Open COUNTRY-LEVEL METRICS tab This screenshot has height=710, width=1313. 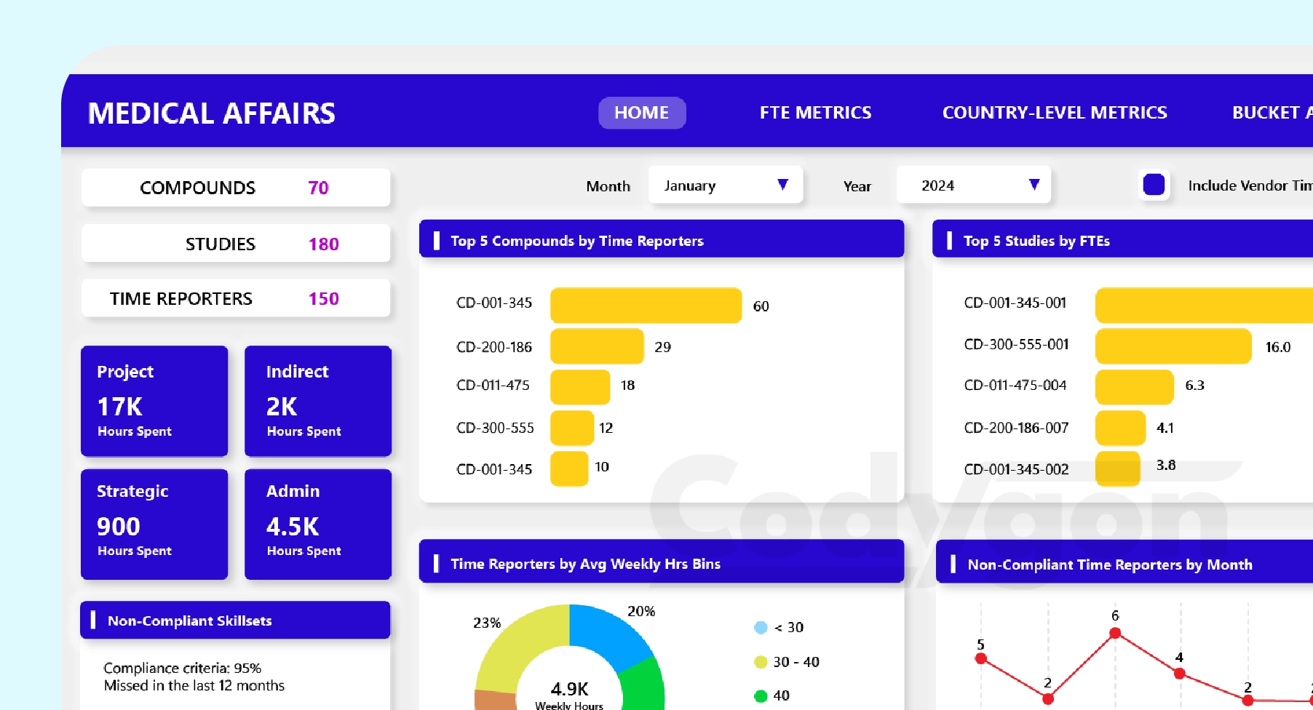coord(1055,113)
